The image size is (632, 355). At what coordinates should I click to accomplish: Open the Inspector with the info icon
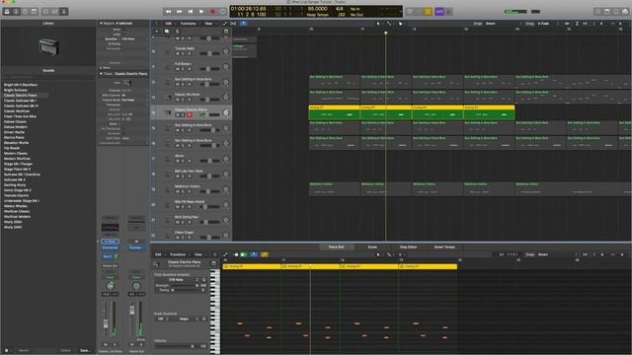[16, 11]
